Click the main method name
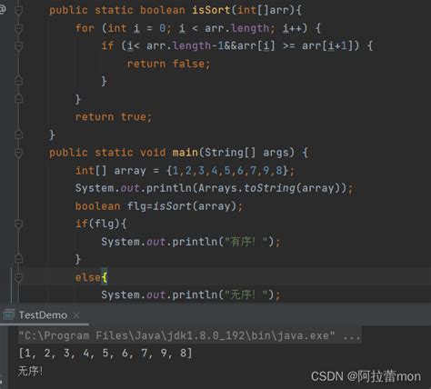The width and height of the screenshot is (431, 389). click(x=185, y=153)
